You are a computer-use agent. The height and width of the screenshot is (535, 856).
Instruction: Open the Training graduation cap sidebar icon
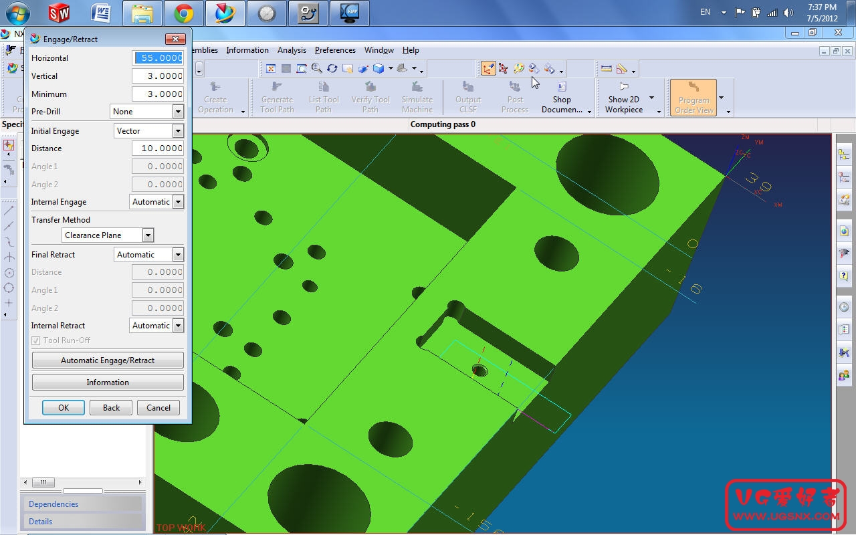844,253
